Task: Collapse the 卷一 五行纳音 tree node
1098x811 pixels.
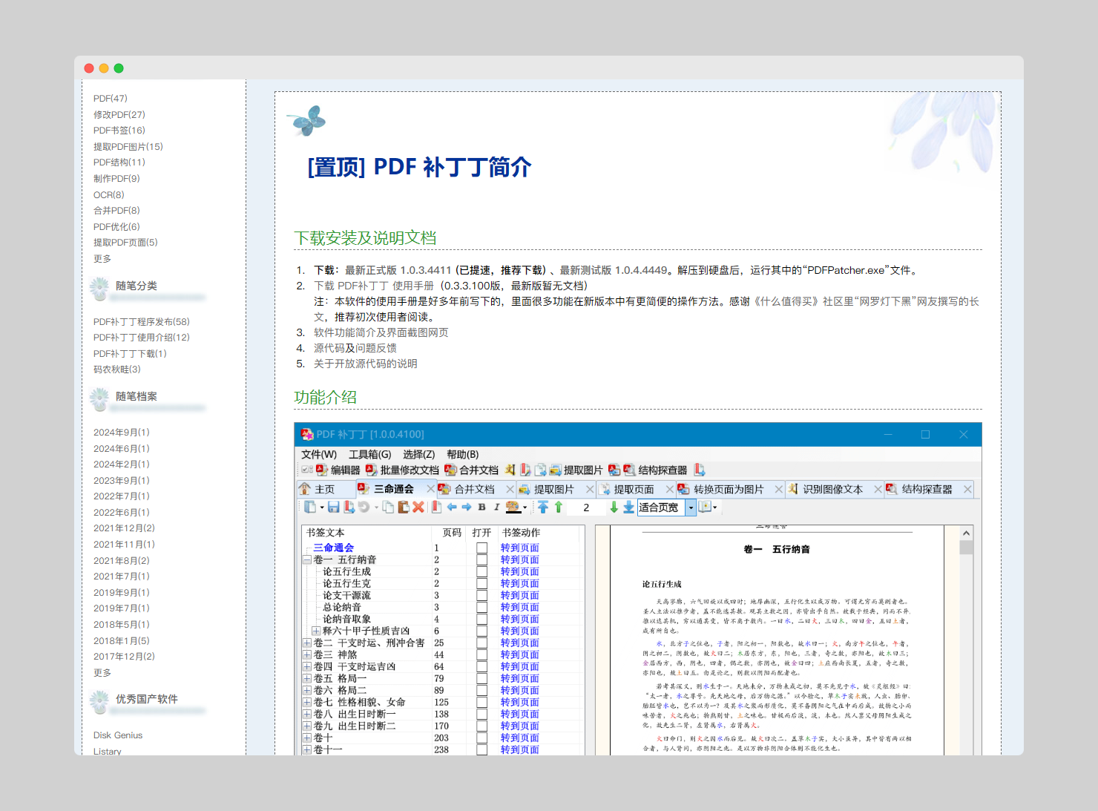Action: (307, 559)
